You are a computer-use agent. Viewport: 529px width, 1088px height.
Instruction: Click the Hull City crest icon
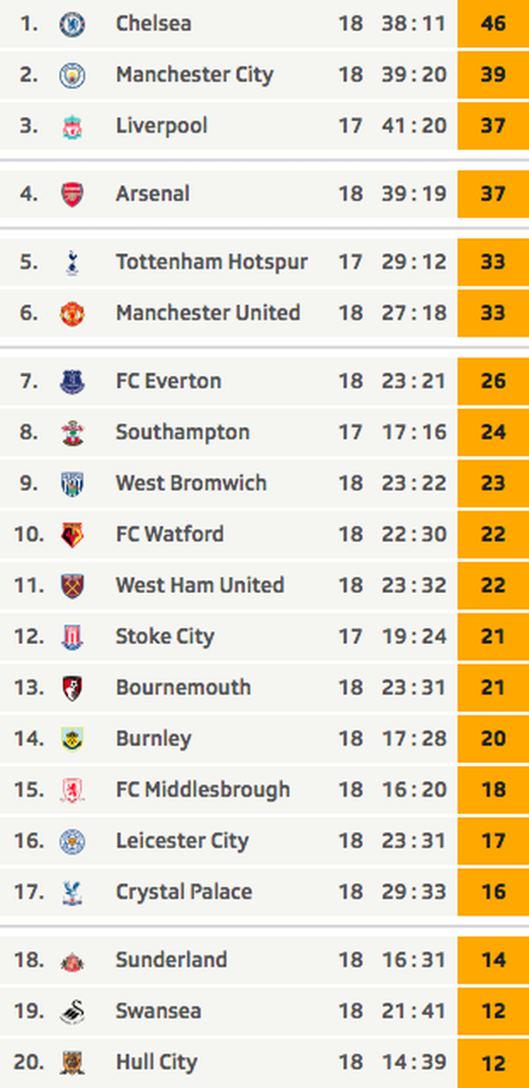72,1063
